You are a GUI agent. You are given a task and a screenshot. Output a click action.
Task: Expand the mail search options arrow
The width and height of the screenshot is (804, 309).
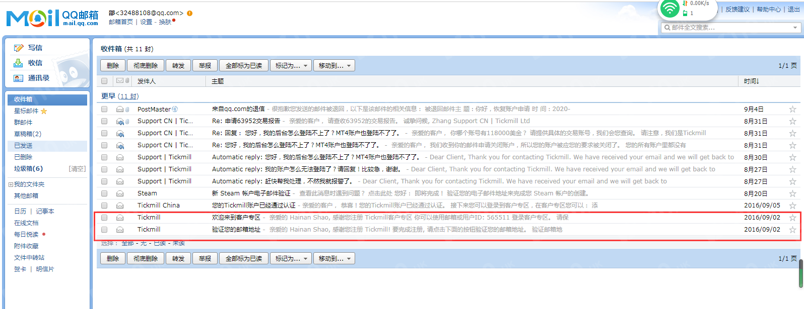click(796, 28)
